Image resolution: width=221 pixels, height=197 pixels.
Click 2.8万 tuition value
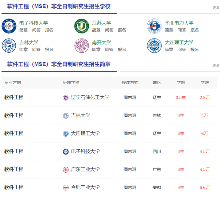coord(204,98)
